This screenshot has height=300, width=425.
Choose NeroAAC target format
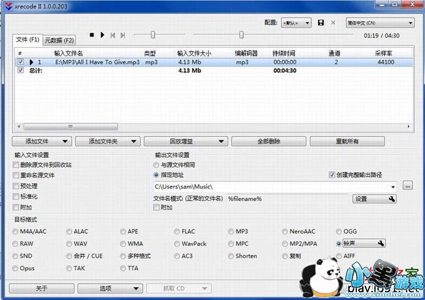pyautogui.click(x=285, y=232)
